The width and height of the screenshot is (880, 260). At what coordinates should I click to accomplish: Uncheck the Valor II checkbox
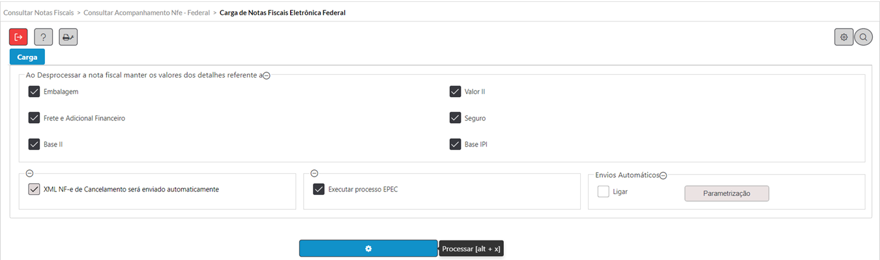click(456, 91)
